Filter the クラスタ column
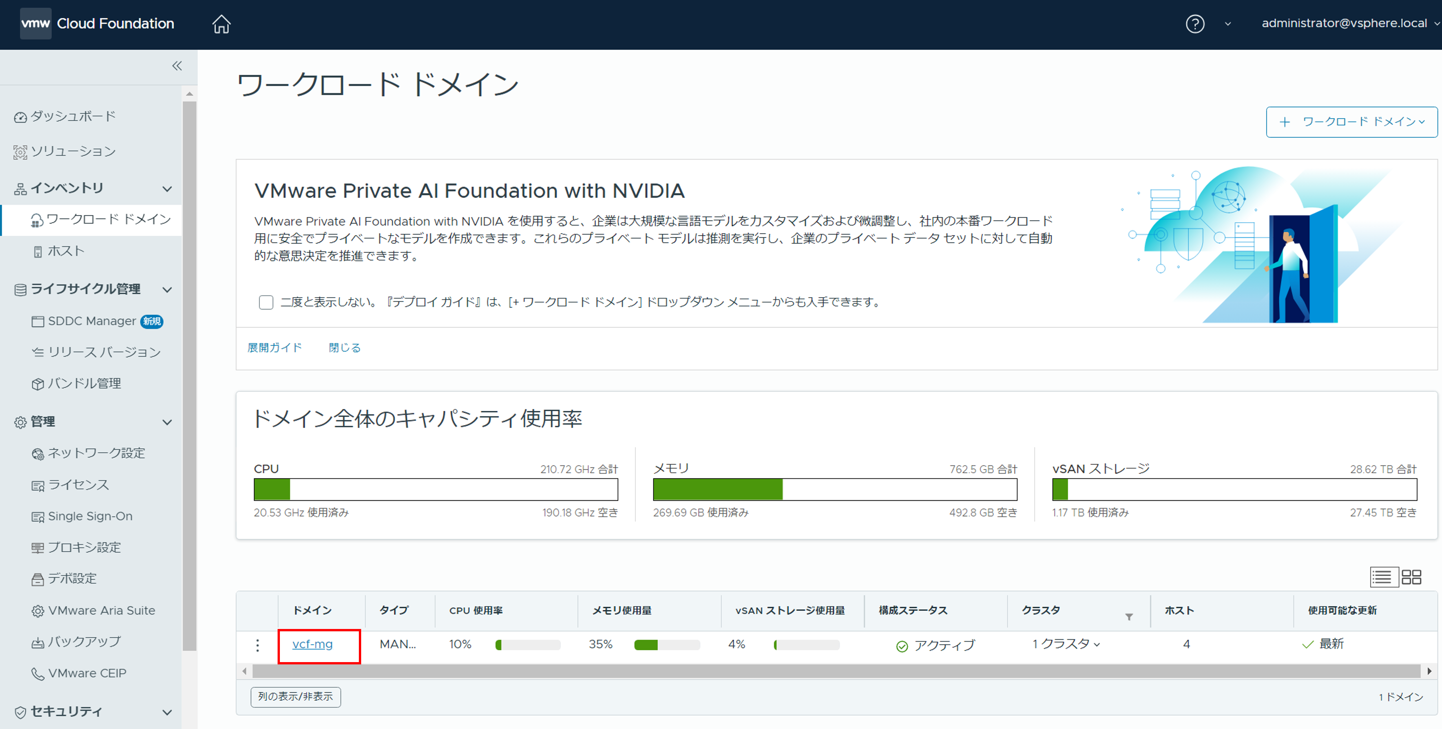Screen dimensions: 1442x729 point(1129,617)
